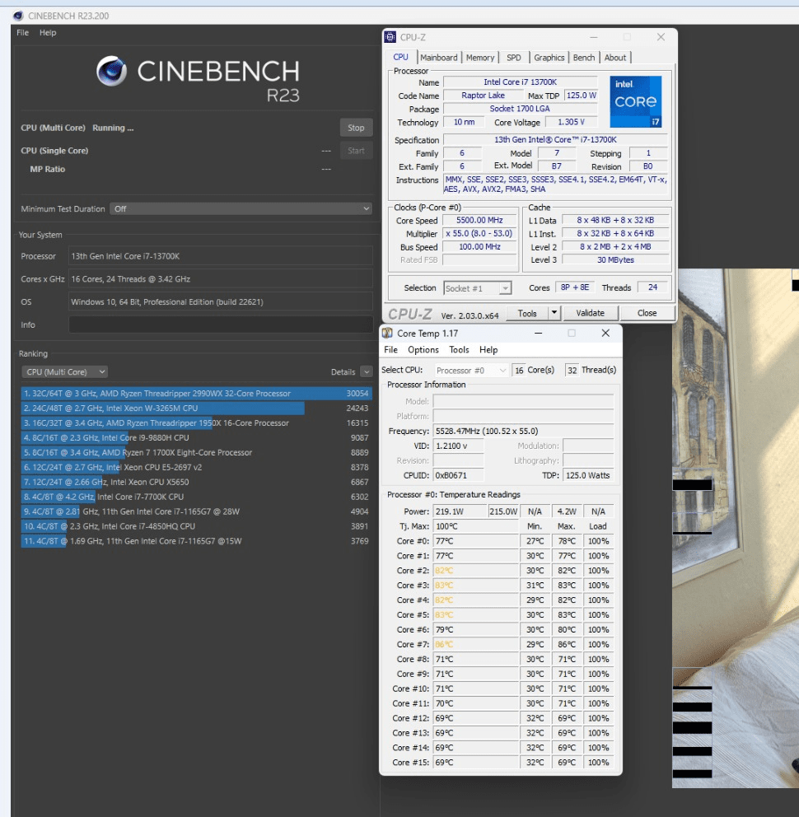Switch to Memory tab in CPU-Z

(x=480, y=58)
